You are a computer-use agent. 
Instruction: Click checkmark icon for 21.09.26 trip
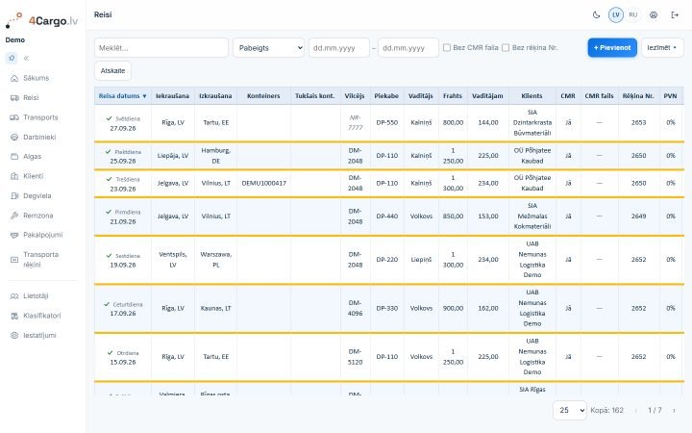click(x=109, y=212)
